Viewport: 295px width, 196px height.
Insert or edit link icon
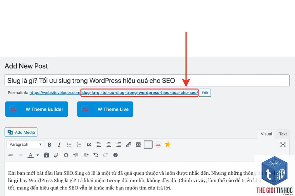click(128, 145)
